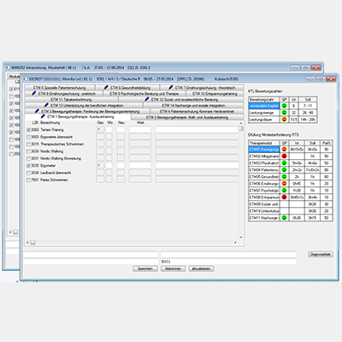Uncheck the 2060 Terrain-Training checkbox

point(28,130)
